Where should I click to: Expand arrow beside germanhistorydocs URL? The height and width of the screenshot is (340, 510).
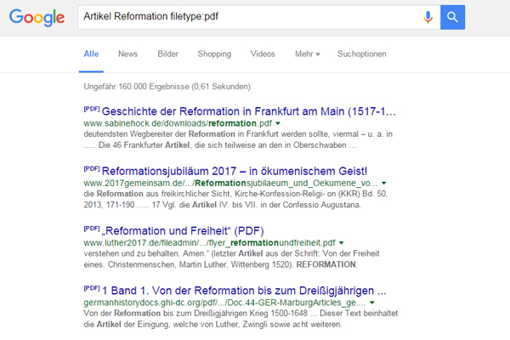coord(372,300)
